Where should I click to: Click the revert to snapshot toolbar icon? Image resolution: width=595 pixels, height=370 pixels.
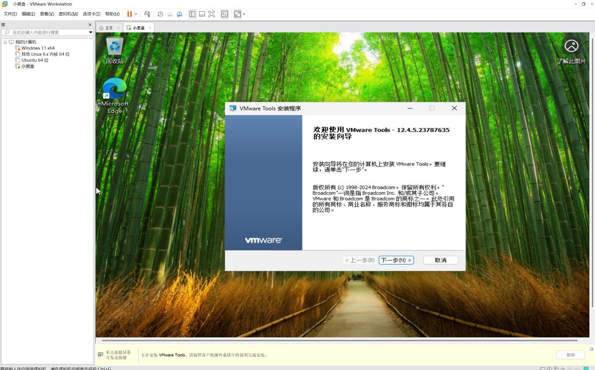coord(170,14)
